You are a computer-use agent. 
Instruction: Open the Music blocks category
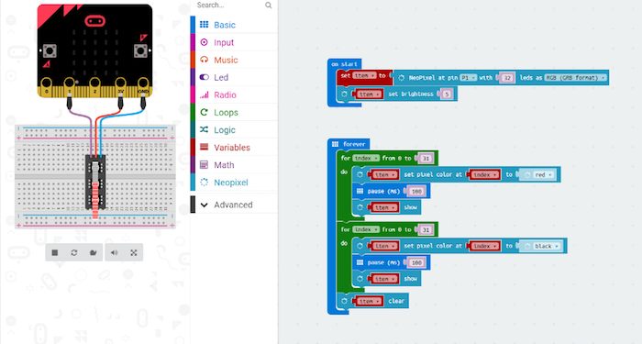pos(234,60)
